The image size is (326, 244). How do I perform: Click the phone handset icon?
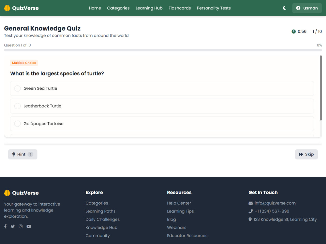(x=250, y=211)
